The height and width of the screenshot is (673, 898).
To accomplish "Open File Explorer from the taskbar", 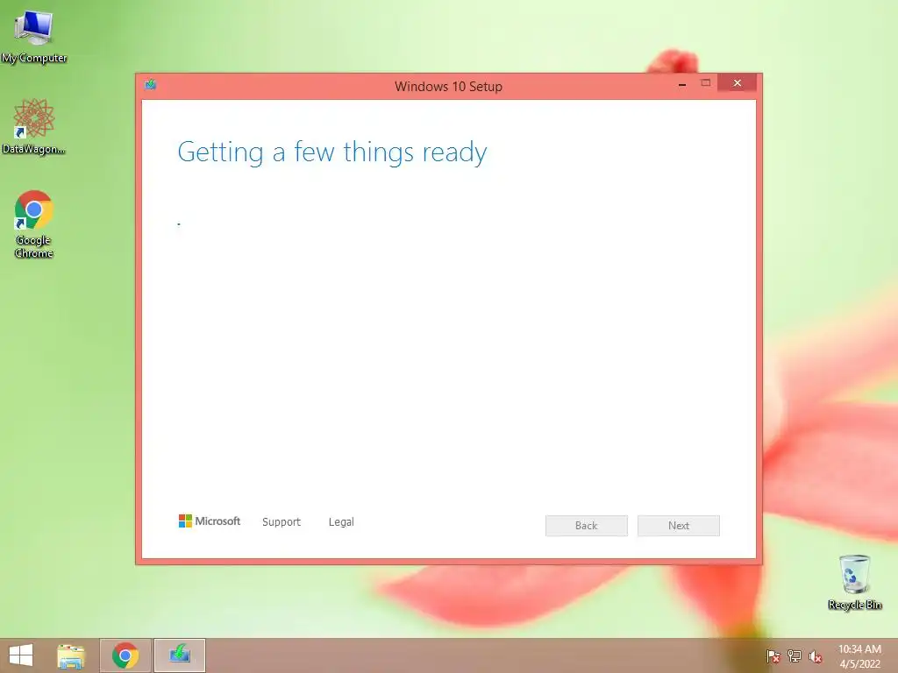I will [71, 655].
